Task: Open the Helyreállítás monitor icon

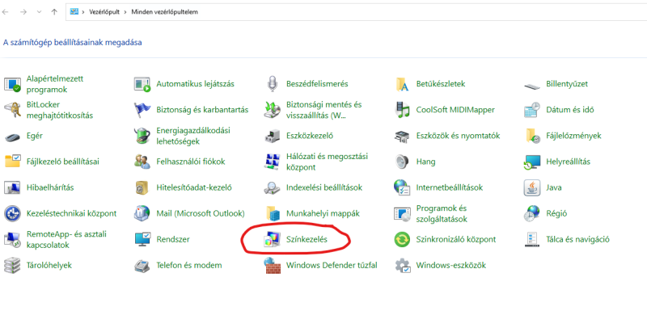Action: (x=532, y=162)
